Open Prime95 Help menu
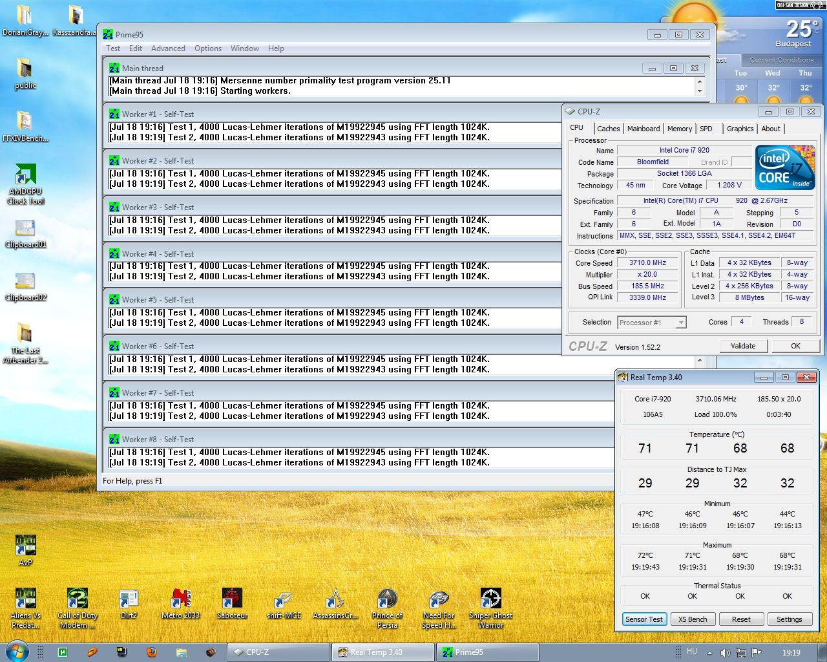The image size is (827, 662). [276, 48]
